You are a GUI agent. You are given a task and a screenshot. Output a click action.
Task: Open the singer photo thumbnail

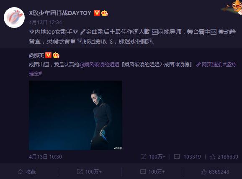(75, 115)
